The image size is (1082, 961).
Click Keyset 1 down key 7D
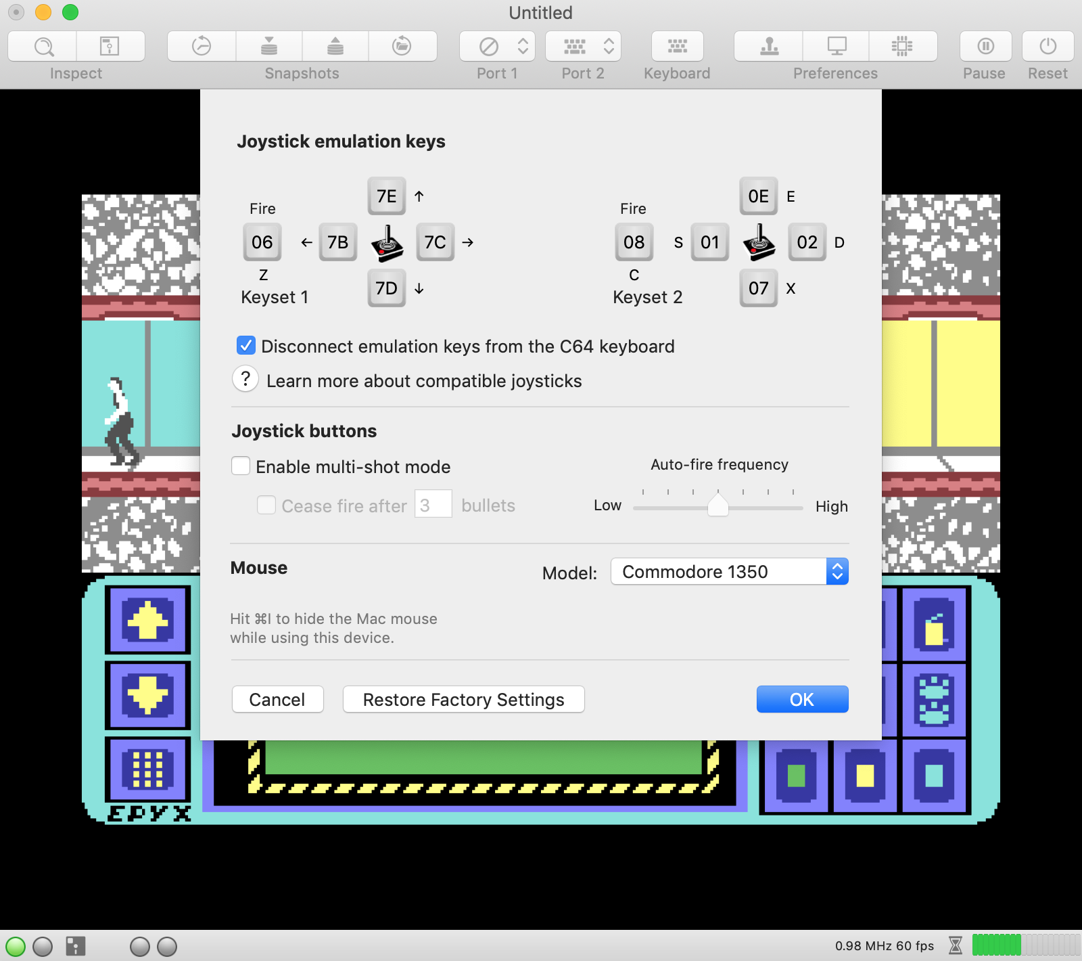coord(387,288)
